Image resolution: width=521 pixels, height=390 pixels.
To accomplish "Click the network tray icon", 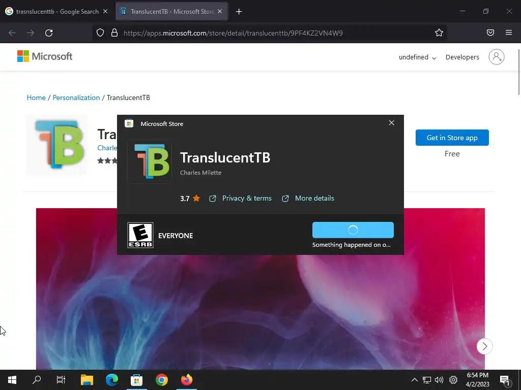I will coord(427,380).
